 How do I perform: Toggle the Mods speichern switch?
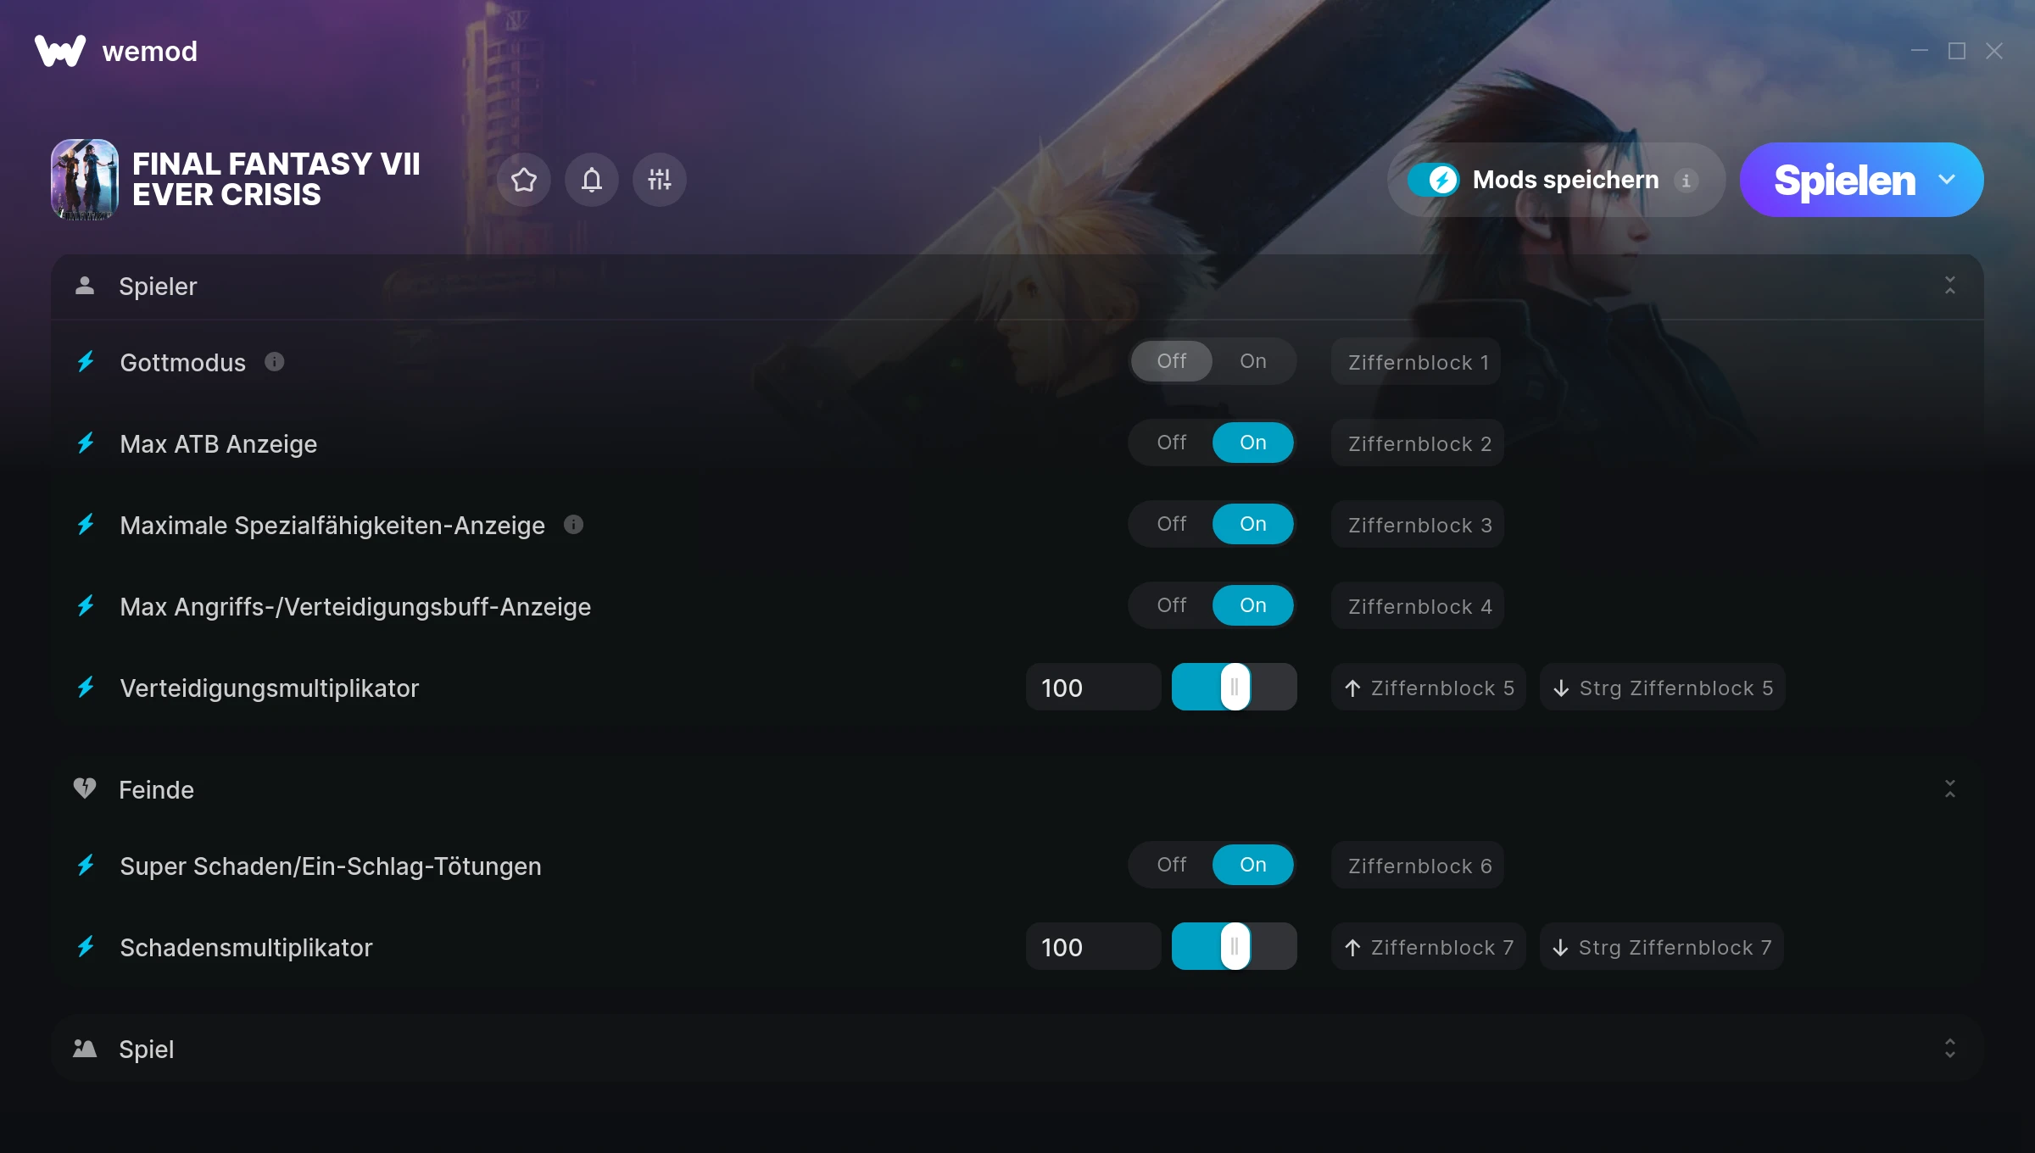click(1434, 180)
